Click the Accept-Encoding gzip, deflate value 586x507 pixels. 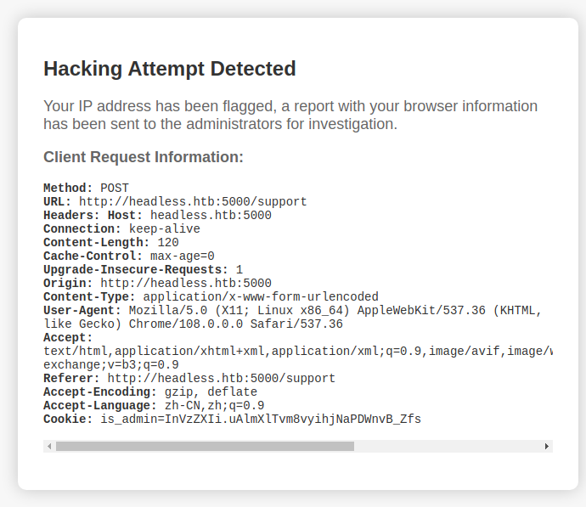pyautogui.click(x=211, y=392)
